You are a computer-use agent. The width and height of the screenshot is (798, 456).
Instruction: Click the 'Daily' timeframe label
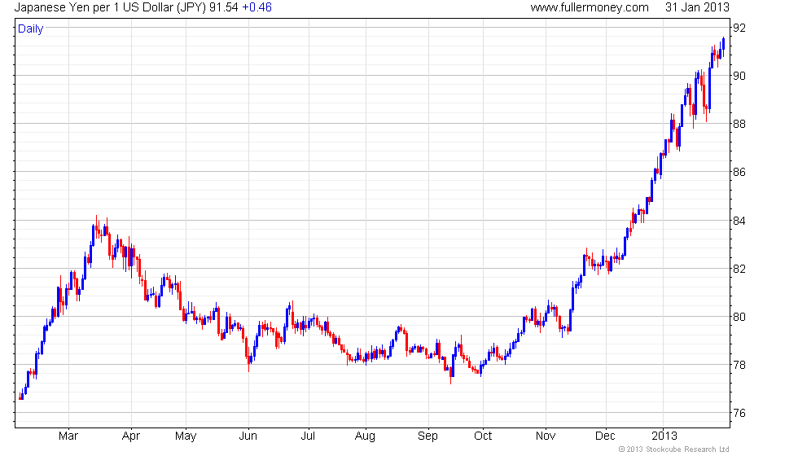[x=31, y=29]
